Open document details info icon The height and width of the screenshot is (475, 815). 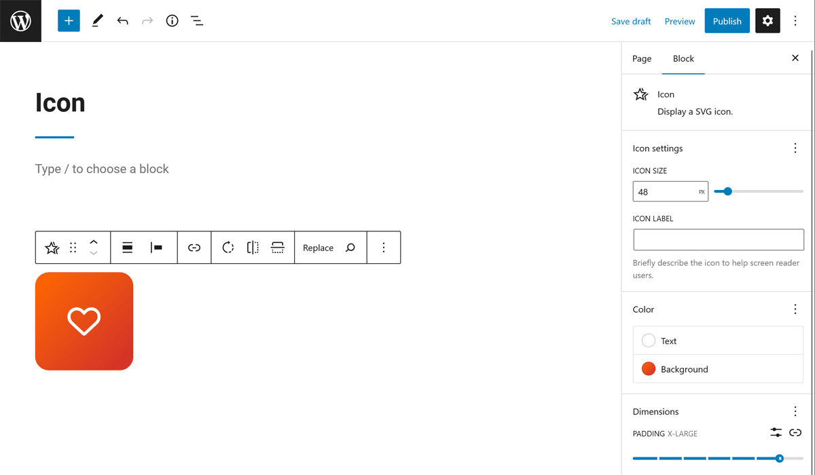click(x=173, y=21)
